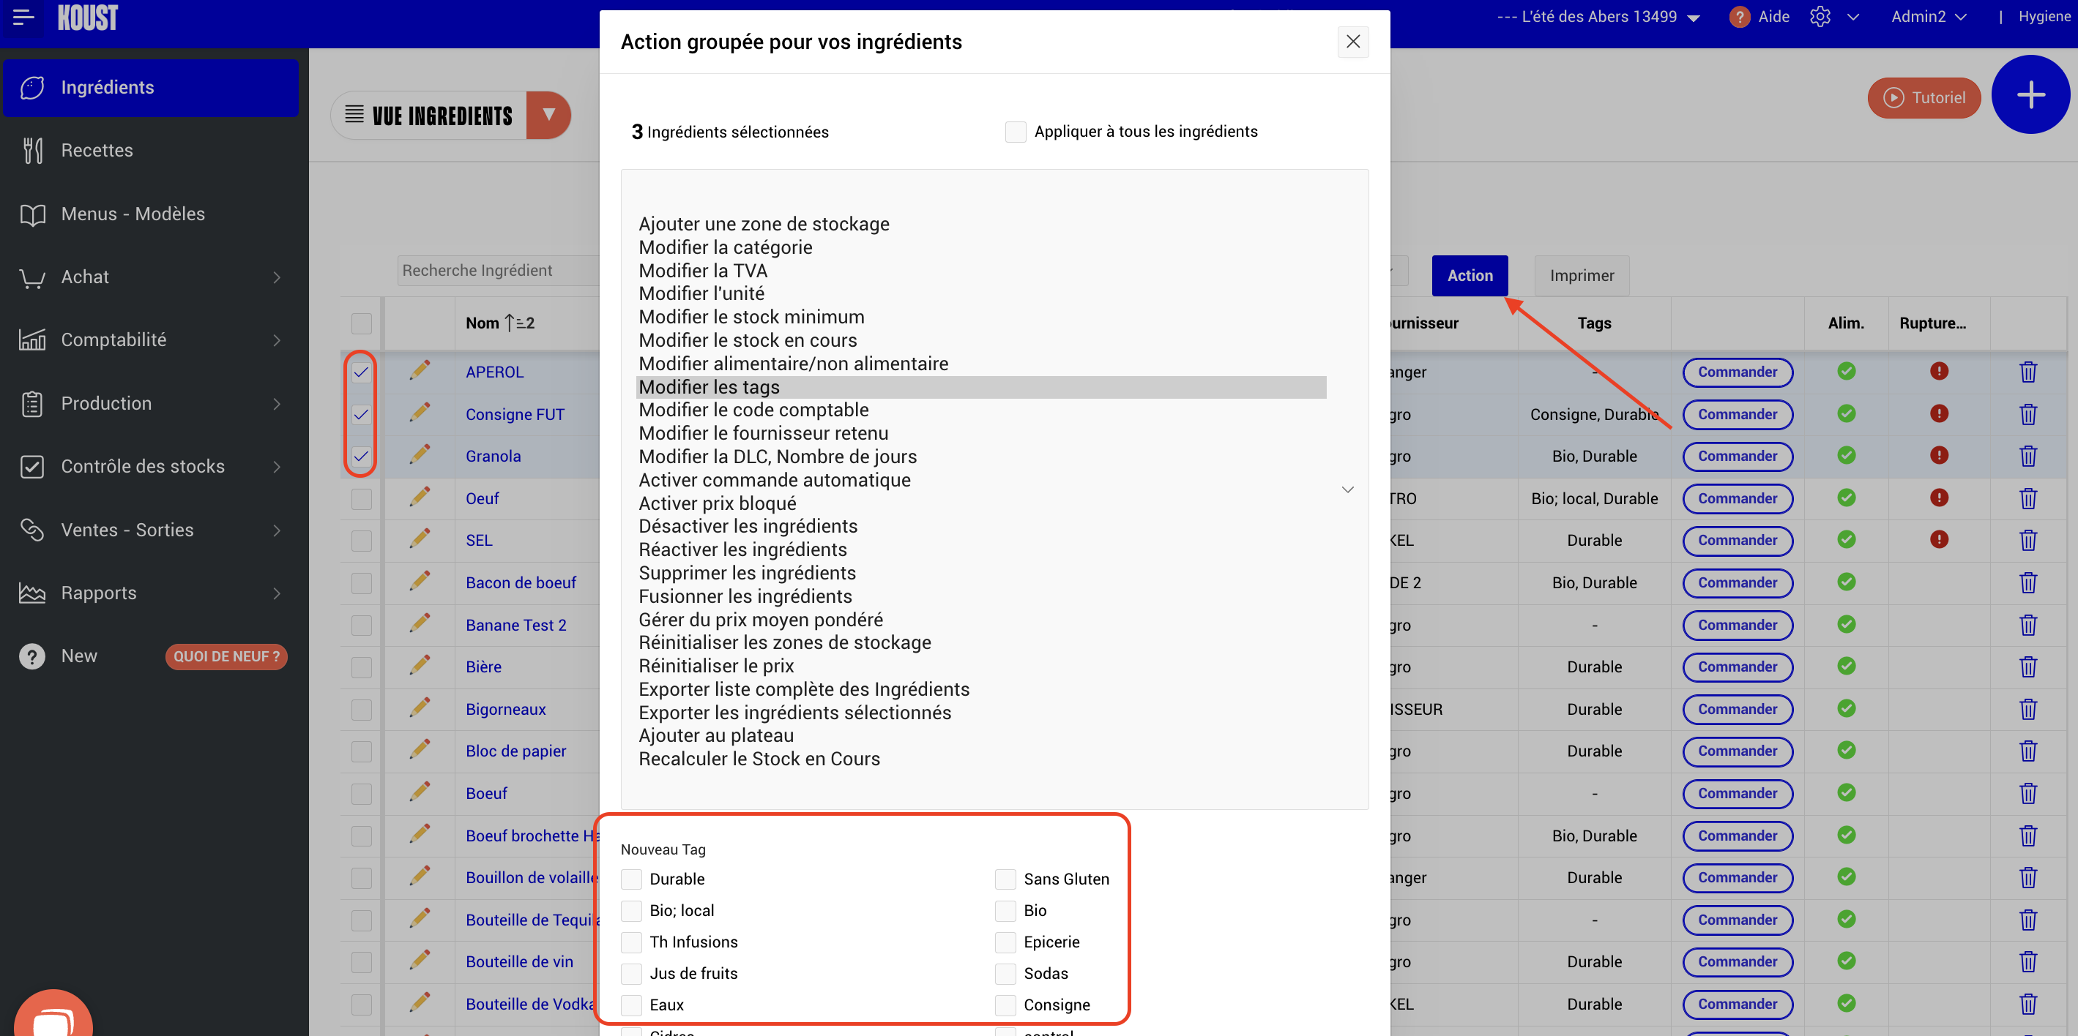Click the pencil edit icon for SEL
Viewport: 2078px width, 1036px height.
click(x=420, y=538)
